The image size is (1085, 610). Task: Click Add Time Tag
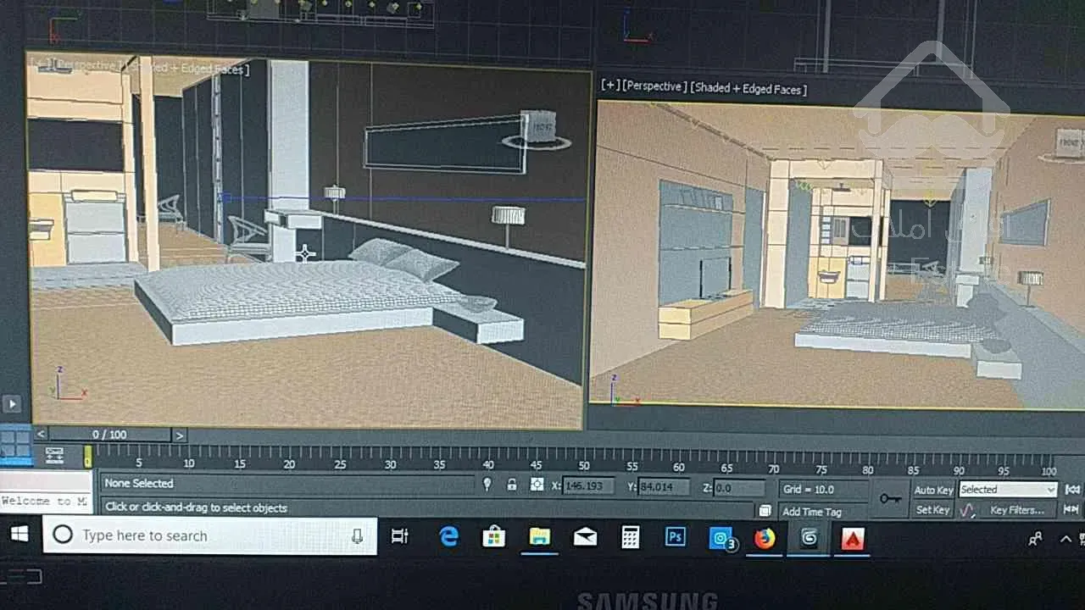tap(811, 511)
